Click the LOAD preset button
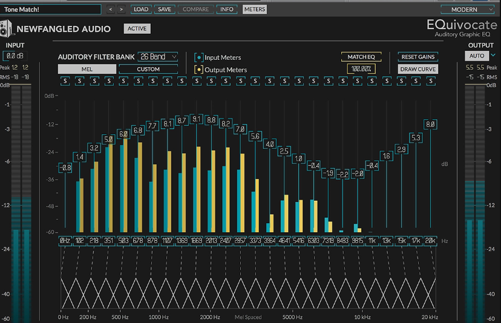This screenshot has width=501, height=323. point(141,10)
